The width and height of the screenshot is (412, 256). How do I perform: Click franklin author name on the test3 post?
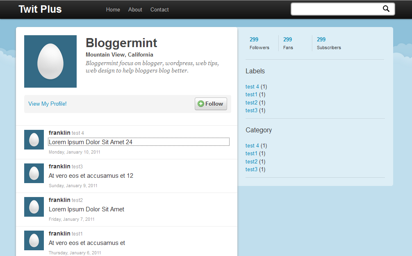pyautogui.click(x=59, y=166)
